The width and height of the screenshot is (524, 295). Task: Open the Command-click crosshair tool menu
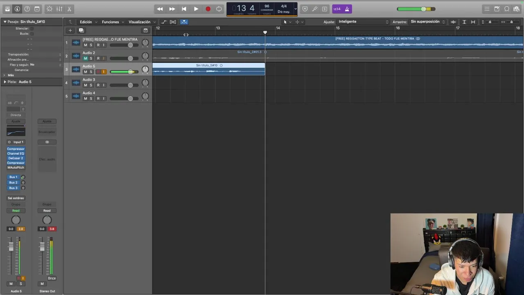pyautogui.click(x=299, y=22)
